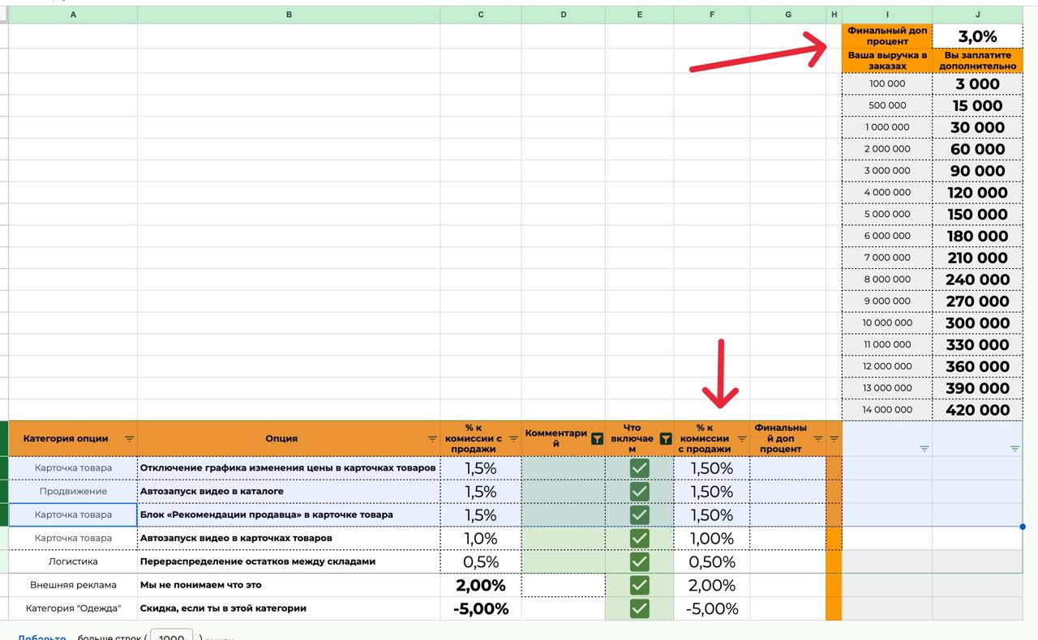The width and height of the screenshot is (1038, 640).
Task: Select the revenue cell 10 000 000
Action: tap(887, 322)
